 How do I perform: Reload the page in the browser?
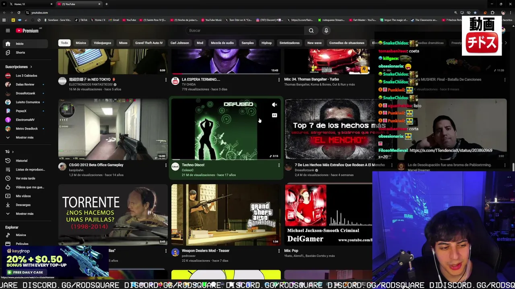[19, 12]
